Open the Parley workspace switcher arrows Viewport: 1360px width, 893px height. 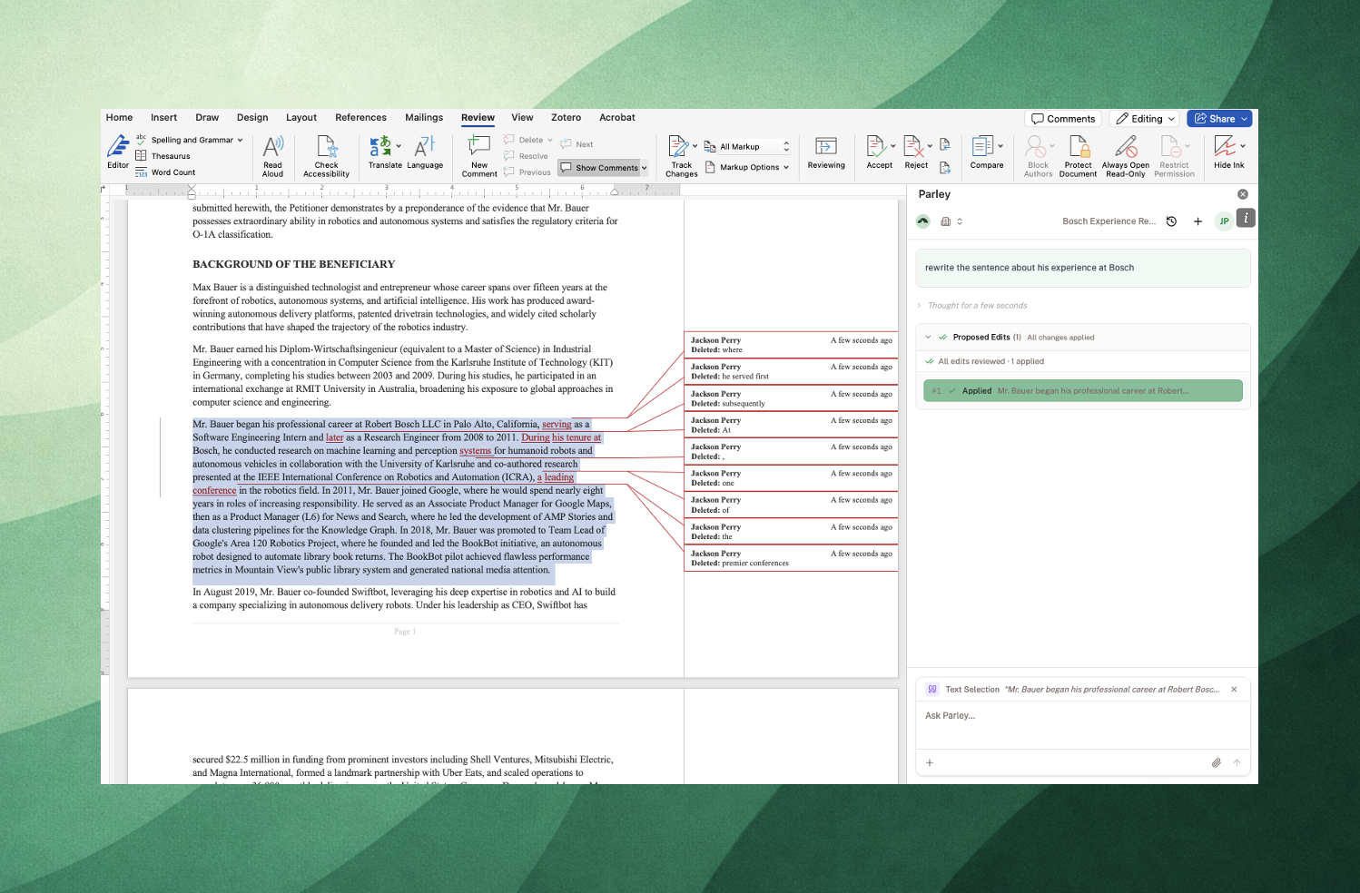pyautogui.click(x=960, y=221)
